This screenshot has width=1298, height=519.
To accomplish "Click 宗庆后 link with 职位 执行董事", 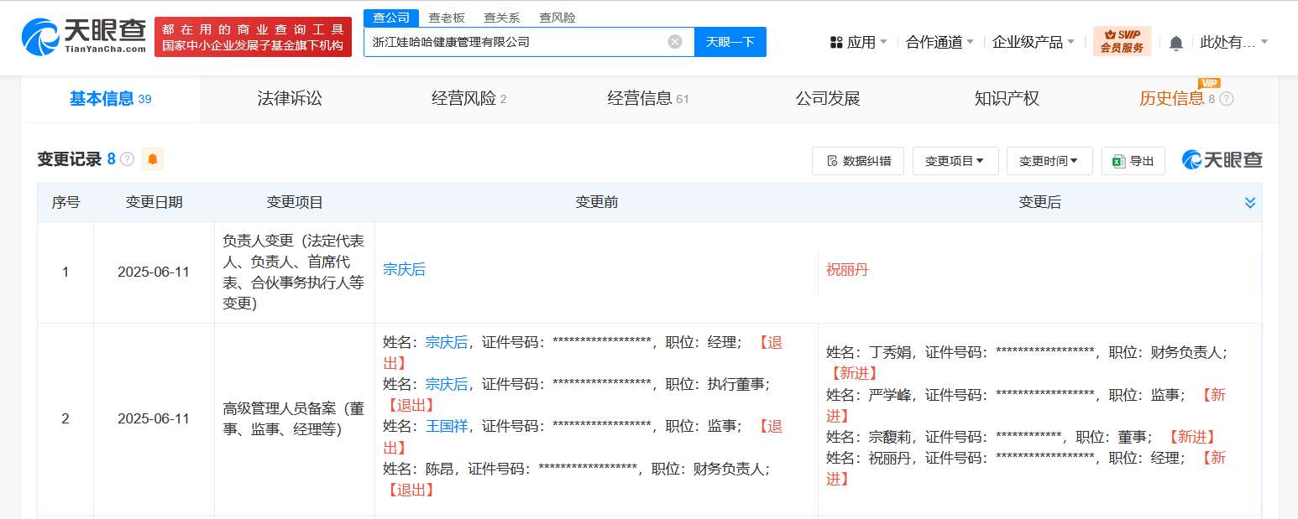I will tap(447, 384).
